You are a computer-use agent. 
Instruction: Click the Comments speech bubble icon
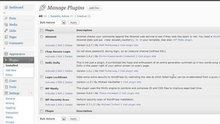click(x=6, y=43)
